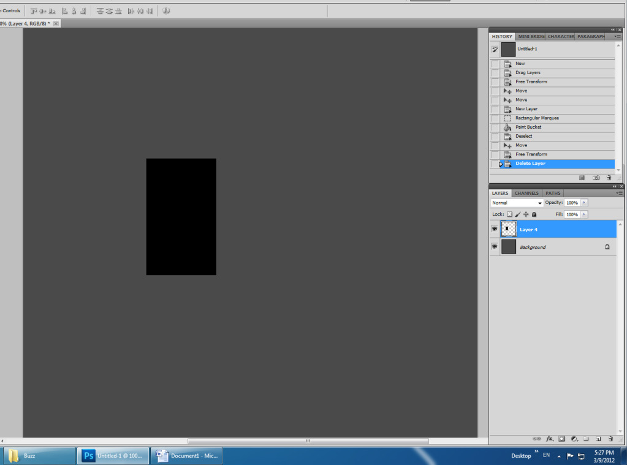Click the Link layers icon
The height and width of the screenshot is (465, 627).
[537, 439]
